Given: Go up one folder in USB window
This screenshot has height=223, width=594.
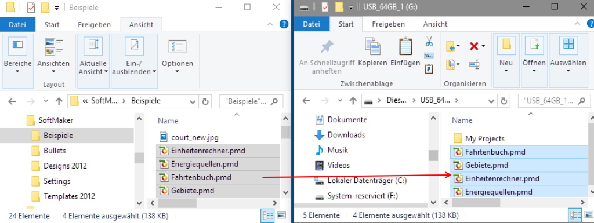Looking at the screenshot, I should point(353,101).
